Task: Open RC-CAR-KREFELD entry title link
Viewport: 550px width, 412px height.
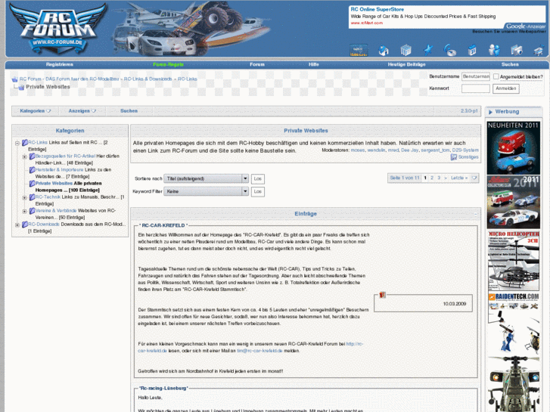Action: pos(163,225)
